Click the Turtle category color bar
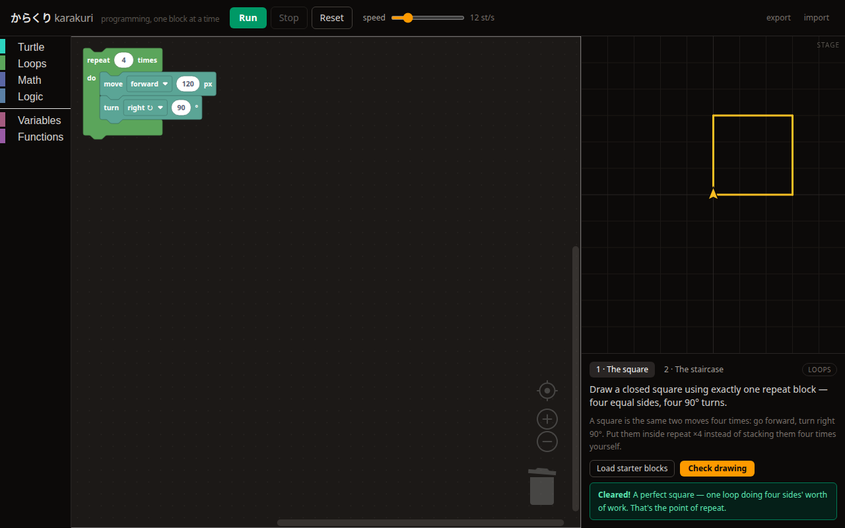 (x=3, y=47)
